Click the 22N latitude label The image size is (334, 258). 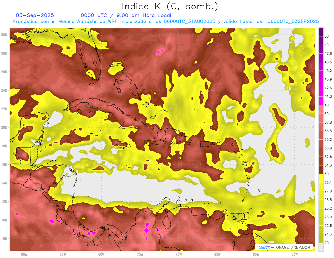[4, 109]
